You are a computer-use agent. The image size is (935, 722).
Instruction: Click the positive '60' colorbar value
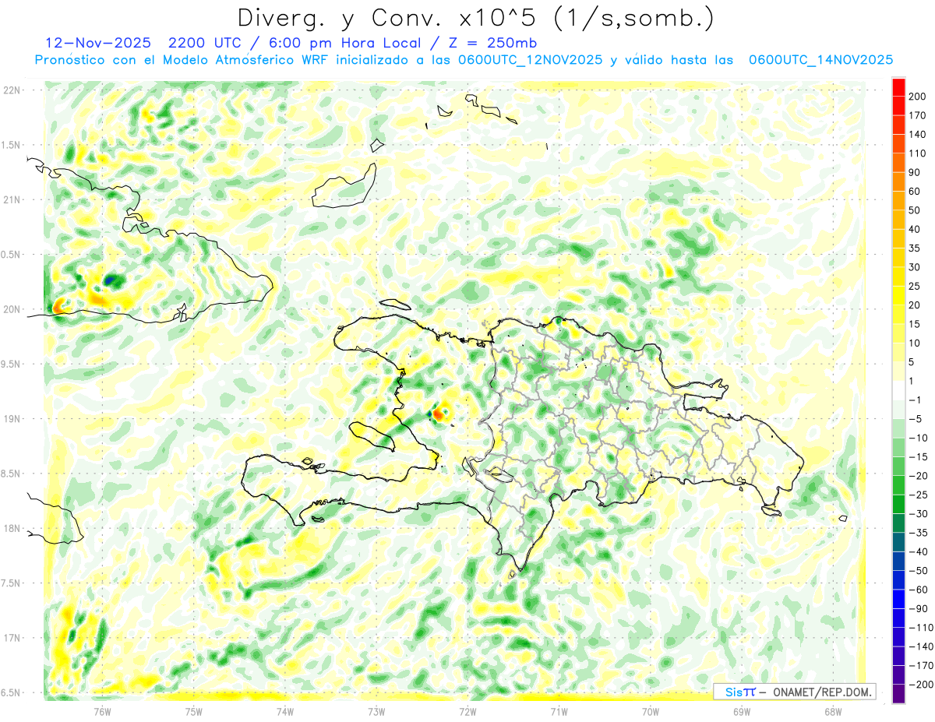916,192
